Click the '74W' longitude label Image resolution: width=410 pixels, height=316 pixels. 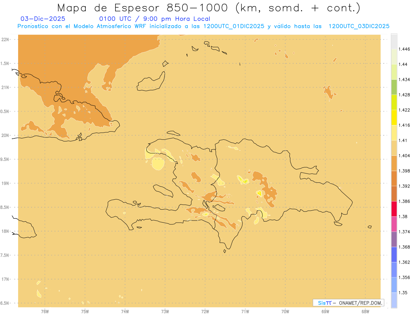pyautogui.click(x=125, y=312)
